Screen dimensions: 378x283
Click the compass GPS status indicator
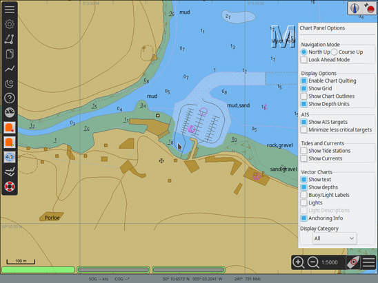(x=362, y=8)
